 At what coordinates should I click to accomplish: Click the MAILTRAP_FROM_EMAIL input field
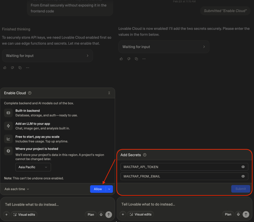pyautogui.click(x=184, y=176)
